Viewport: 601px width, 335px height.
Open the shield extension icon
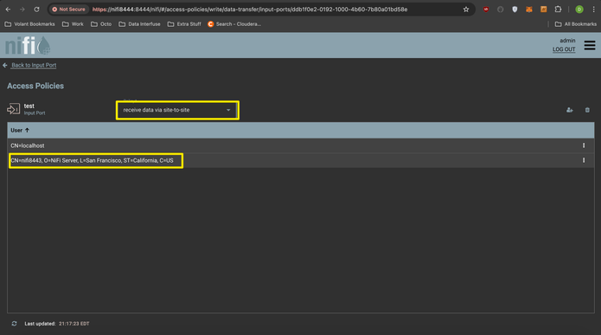pyautogui.click(x=515, y=10)
